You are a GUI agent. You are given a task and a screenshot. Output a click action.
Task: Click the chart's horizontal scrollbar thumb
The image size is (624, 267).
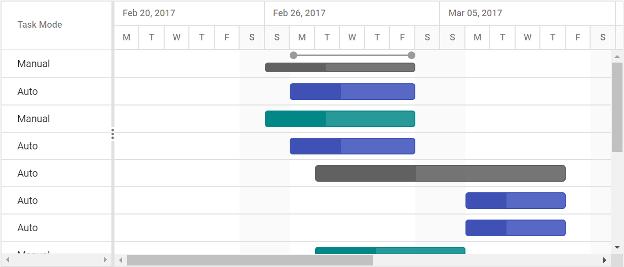click(250, 260)
